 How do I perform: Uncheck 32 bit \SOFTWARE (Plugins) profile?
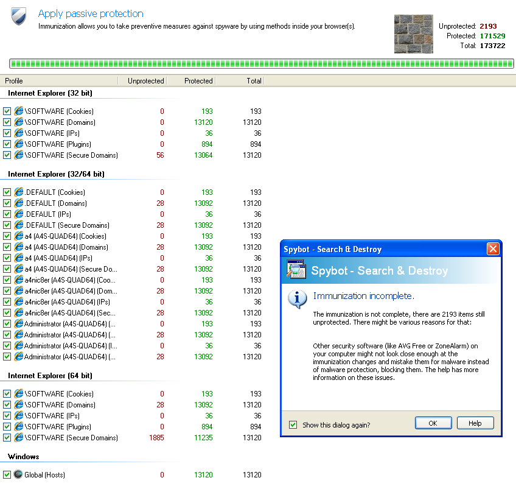pyautogui.click(x=7, y=144)
